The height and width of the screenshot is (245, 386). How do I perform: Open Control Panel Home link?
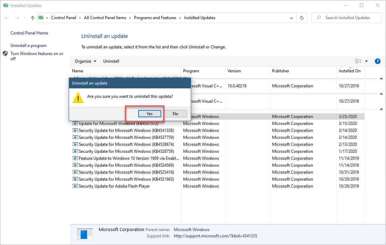pyautogui.click(x=29, y=33)
